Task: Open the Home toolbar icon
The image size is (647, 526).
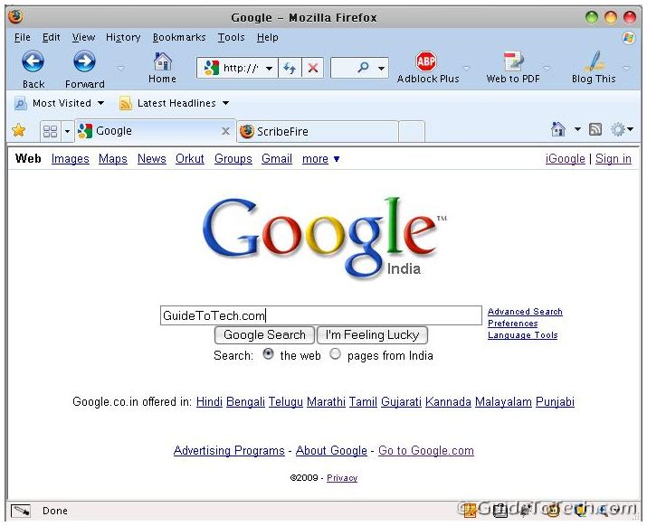Action: point(163,61)
